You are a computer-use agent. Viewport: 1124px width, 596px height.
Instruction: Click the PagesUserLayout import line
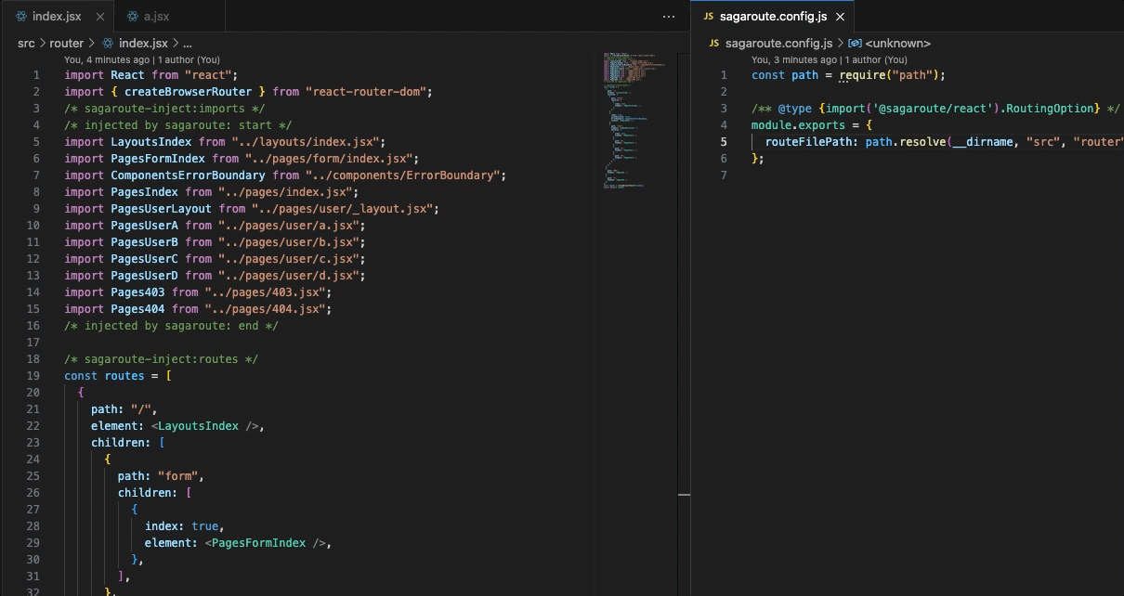point(252,209)
